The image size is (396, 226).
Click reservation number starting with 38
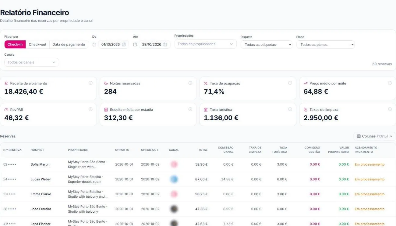click(10, 209)
